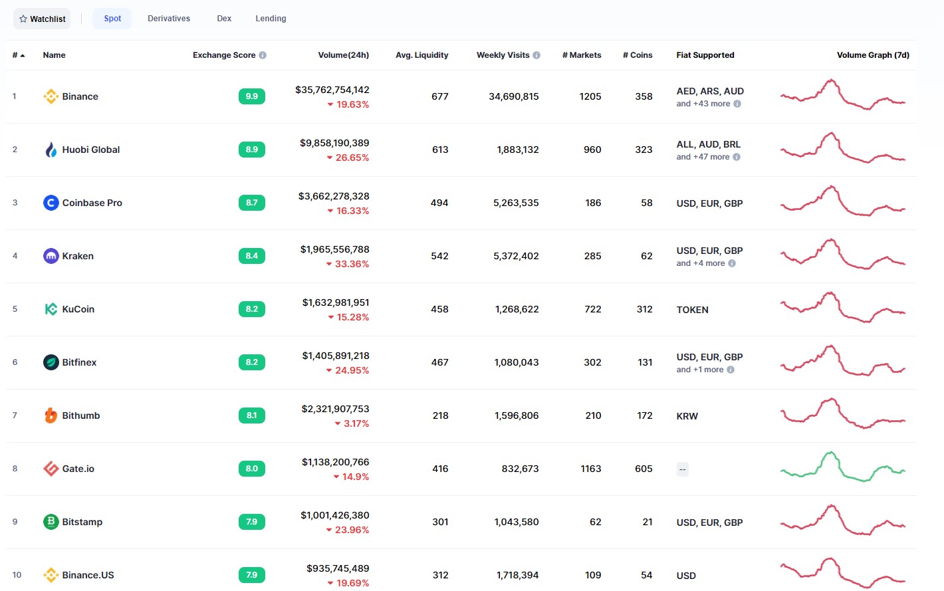Switch to the Dex tab
The height and width of the screenshot is (591, 944).
(224, 19)
